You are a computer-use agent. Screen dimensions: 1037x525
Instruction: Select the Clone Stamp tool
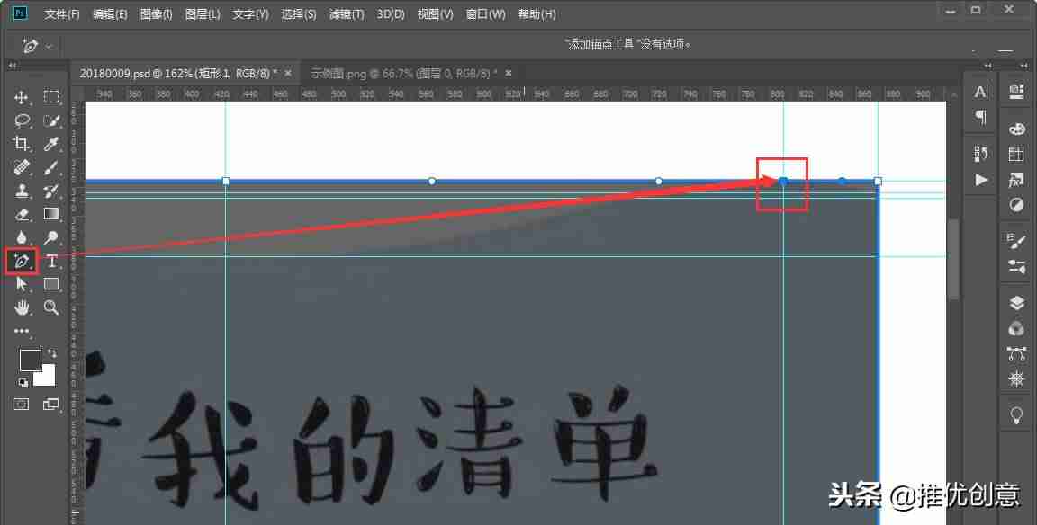coord(22,191)
